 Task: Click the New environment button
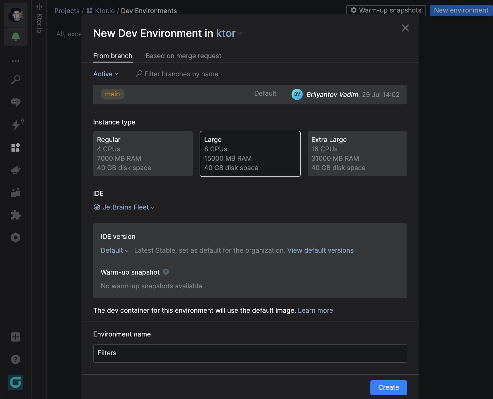[x=461, y=10]
